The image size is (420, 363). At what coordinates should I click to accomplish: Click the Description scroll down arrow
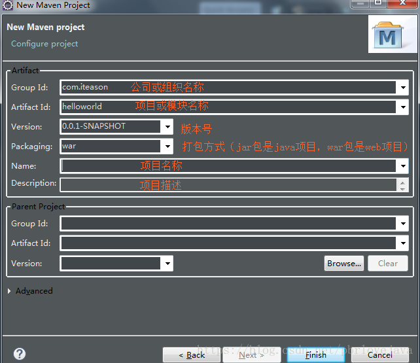click(x=402, y=189)
